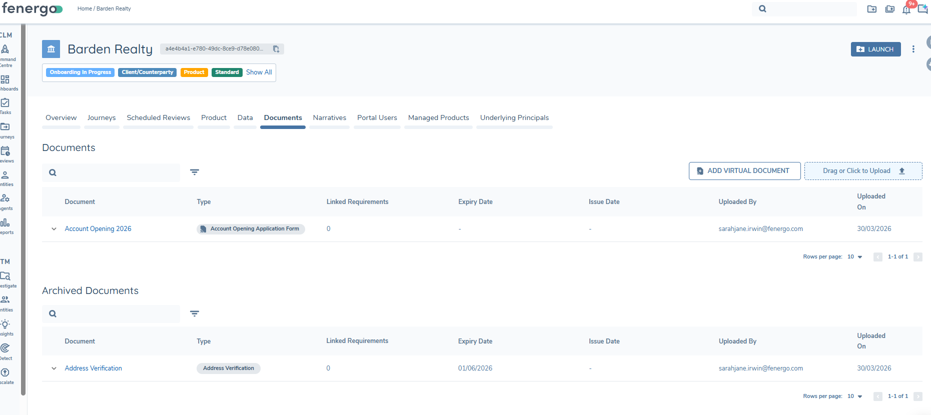Click the Address Verification type chip
Image resolution: width=931 pixels, height=415 pixels.
point(229,368)
